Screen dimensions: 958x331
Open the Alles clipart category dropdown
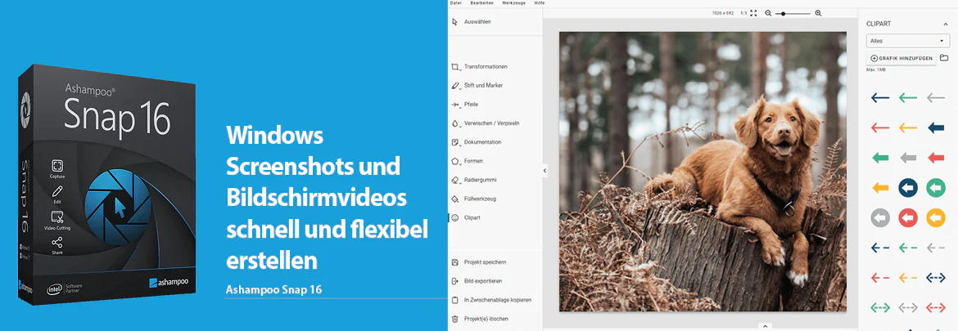point(906,41)
